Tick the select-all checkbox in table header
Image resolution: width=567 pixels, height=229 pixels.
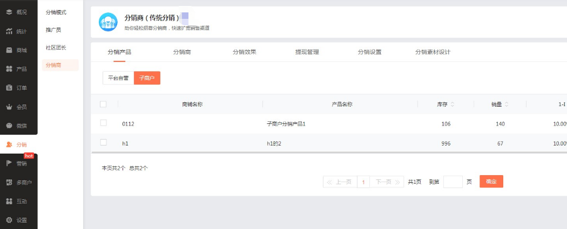103,104
